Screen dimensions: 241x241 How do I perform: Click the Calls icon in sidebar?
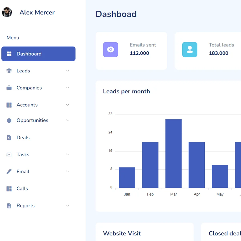(9, 188)
